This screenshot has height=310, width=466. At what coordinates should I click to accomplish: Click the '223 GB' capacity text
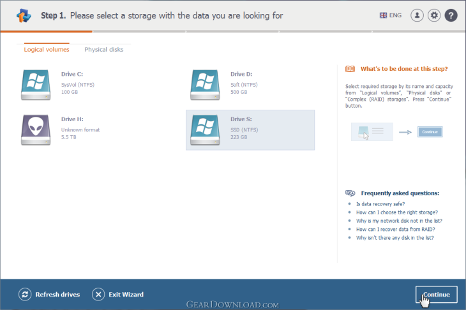click(x=239, y=137)
